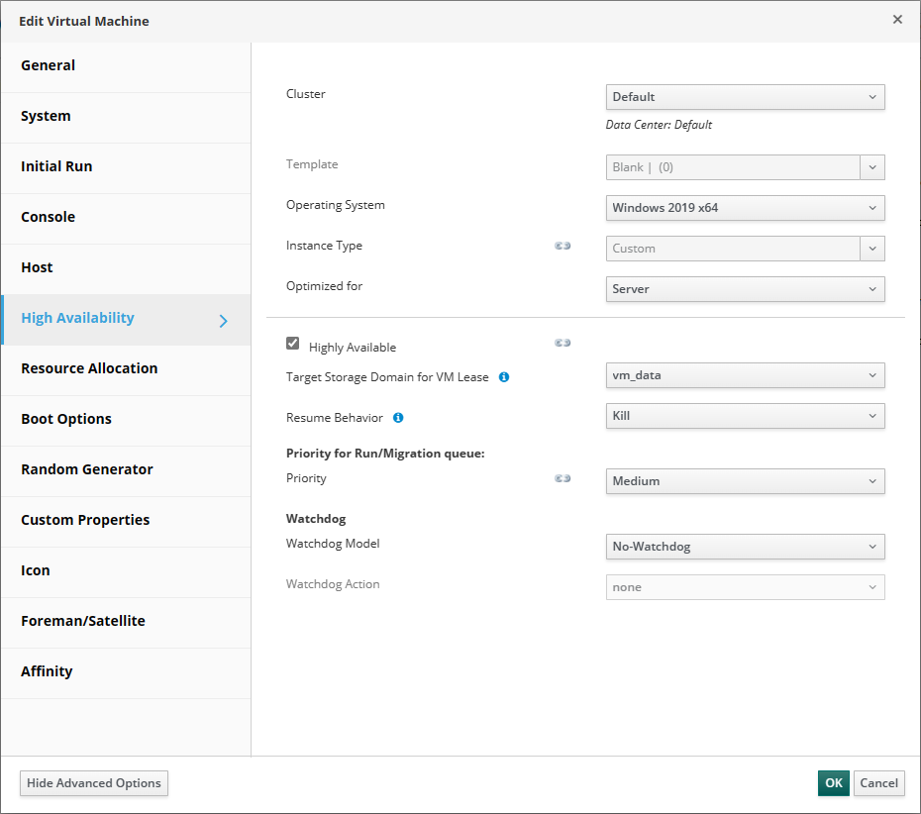Click the Cancel button
Screen dimensions: 921x814
click(x=878, y=783)
